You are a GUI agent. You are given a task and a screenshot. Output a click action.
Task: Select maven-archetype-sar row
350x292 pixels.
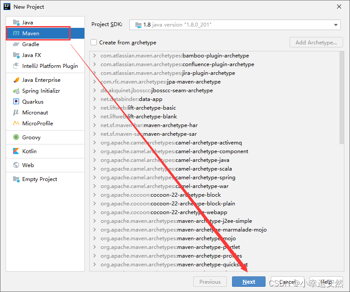[x=214, y=134]
